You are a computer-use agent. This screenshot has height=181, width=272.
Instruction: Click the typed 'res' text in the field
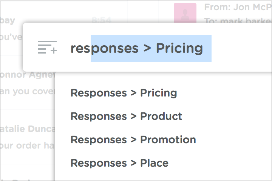(x=79, y=48)
